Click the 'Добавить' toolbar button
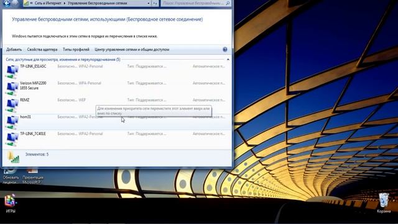 [14, 50]
